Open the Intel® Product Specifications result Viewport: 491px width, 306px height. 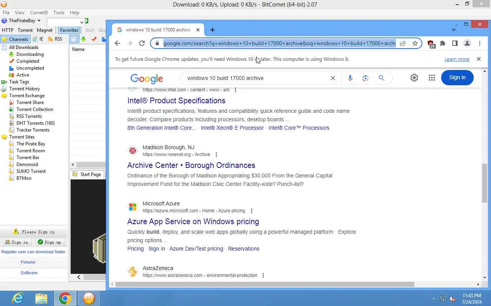pos(176,101)
